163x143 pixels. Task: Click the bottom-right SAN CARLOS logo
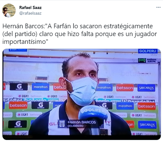pos(147,125)
